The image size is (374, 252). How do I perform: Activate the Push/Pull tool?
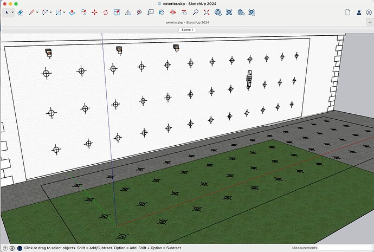[x=72, y=12]
